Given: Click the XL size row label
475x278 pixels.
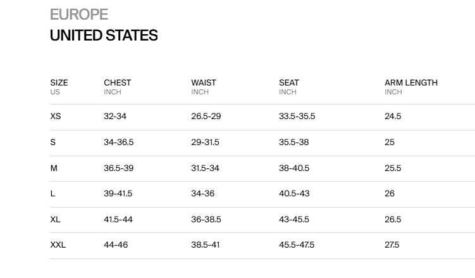Looking at the screenshot, I should (x=56, y=219).
